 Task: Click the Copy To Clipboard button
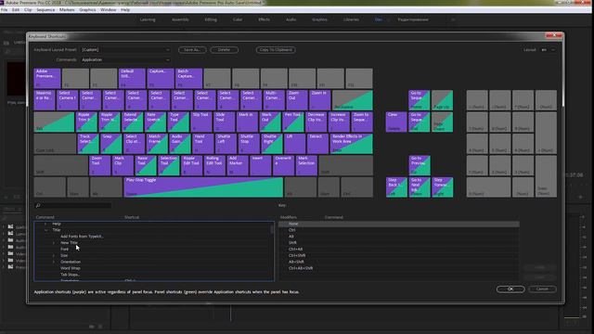click(276, 49)
